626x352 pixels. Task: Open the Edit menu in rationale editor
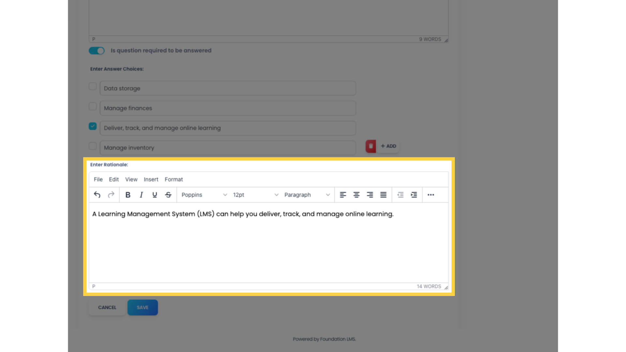[x=114, y=179]
